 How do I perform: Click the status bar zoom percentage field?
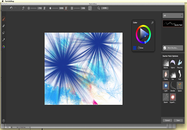coord(8,127)
